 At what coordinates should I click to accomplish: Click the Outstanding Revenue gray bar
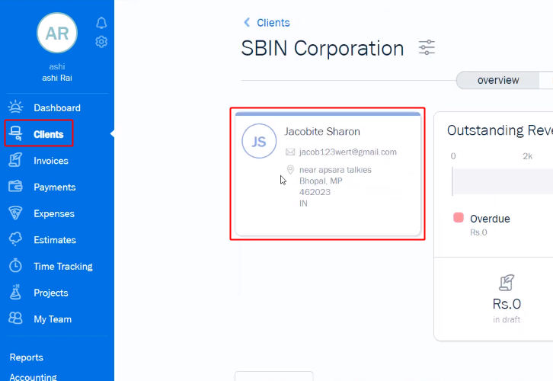point(503,181)
